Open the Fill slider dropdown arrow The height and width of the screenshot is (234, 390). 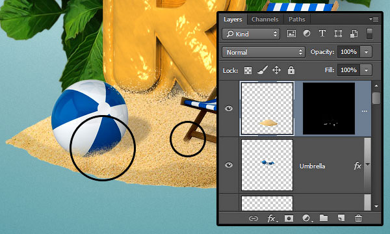(366, 70)
